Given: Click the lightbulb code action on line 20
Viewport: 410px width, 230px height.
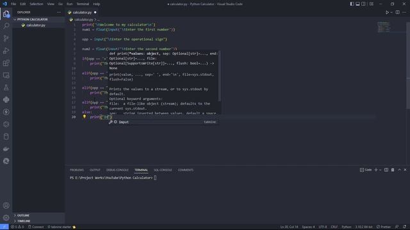Looking at the screenshot, I should tap(84, 116).
